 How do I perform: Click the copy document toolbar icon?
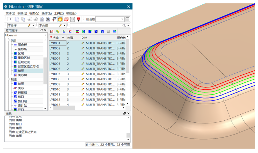click(x=24, y=20)
